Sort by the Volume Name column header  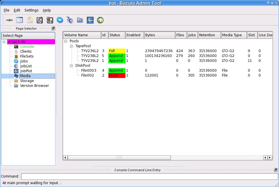pyautogui.click(x=82, y=35)
